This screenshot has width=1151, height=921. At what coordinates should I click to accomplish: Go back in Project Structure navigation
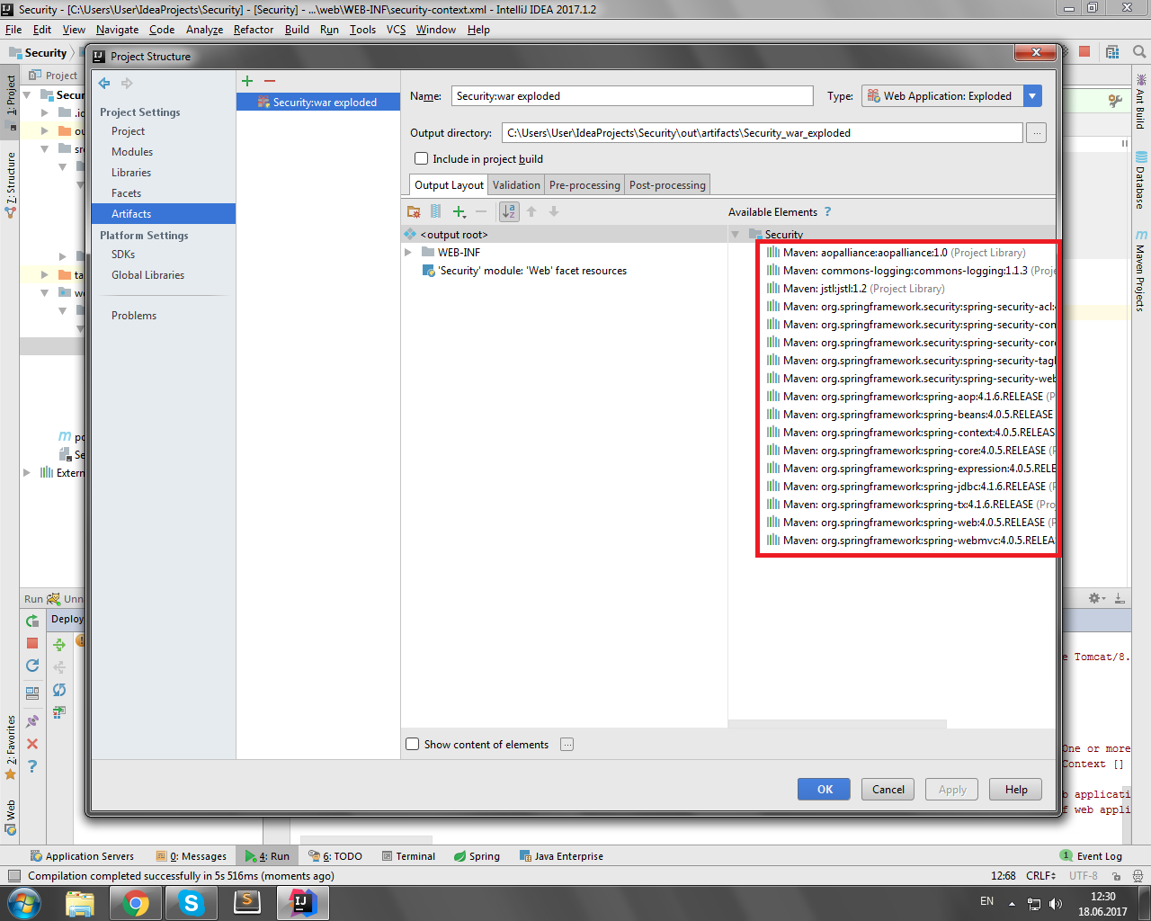104,83
